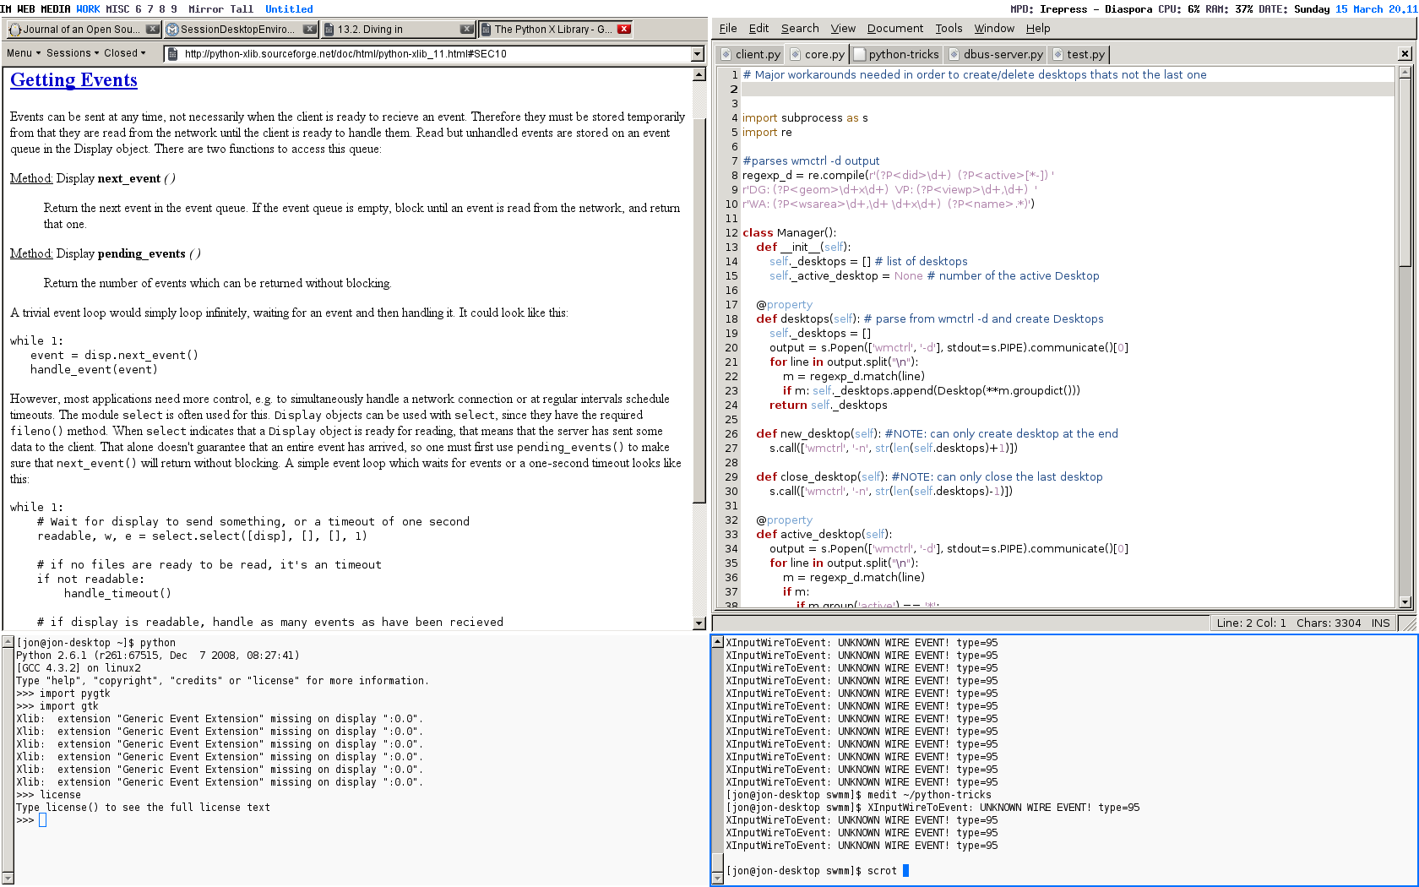Click browser scrollbar up arrow
1419x887 pixels.
click(699, 74)
